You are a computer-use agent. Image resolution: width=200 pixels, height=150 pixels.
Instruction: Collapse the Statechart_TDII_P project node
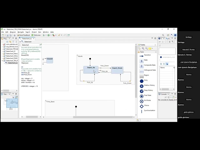tap(2, 61)
